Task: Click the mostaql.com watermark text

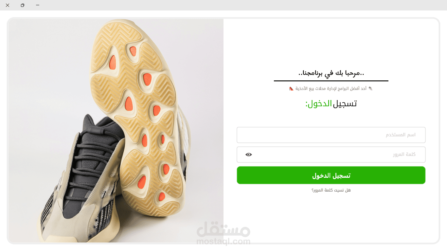Action: [x=223, y=242]
